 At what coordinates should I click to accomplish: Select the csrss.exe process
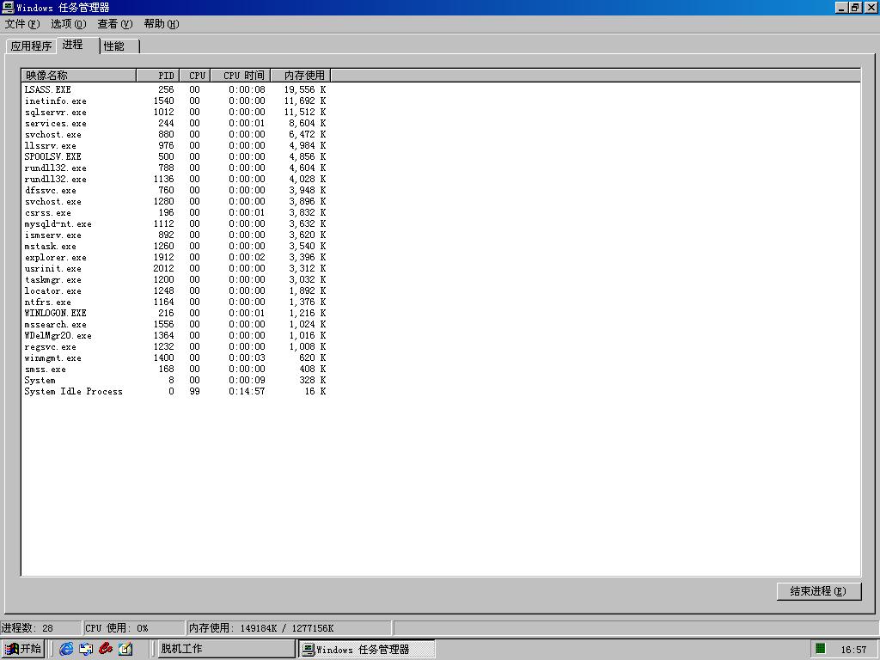175,213
